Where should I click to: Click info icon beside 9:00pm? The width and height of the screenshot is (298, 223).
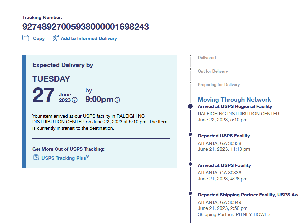coord(117,100)
